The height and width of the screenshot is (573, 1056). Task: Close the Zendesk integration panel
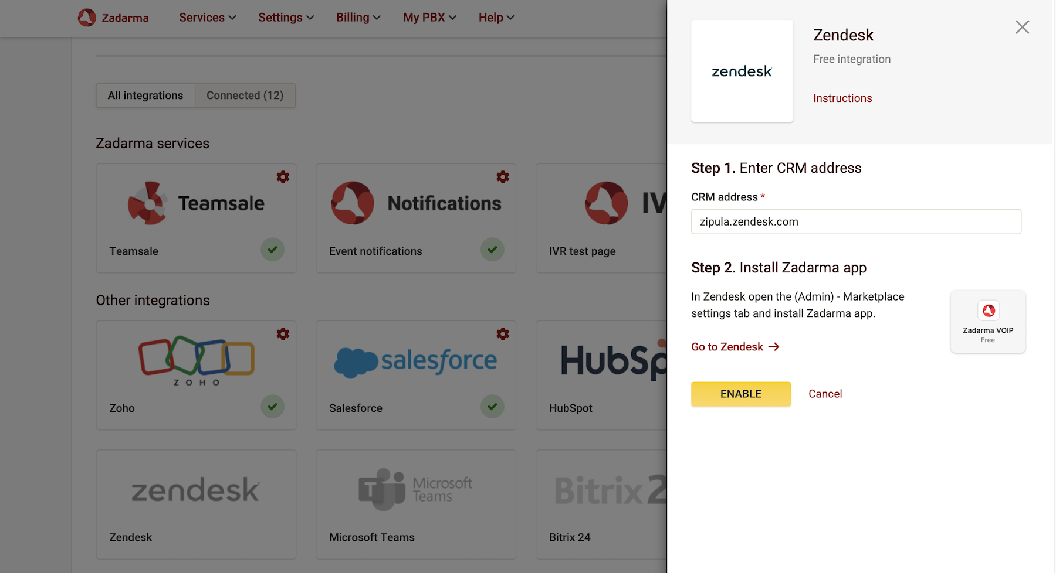[1023, 27]
